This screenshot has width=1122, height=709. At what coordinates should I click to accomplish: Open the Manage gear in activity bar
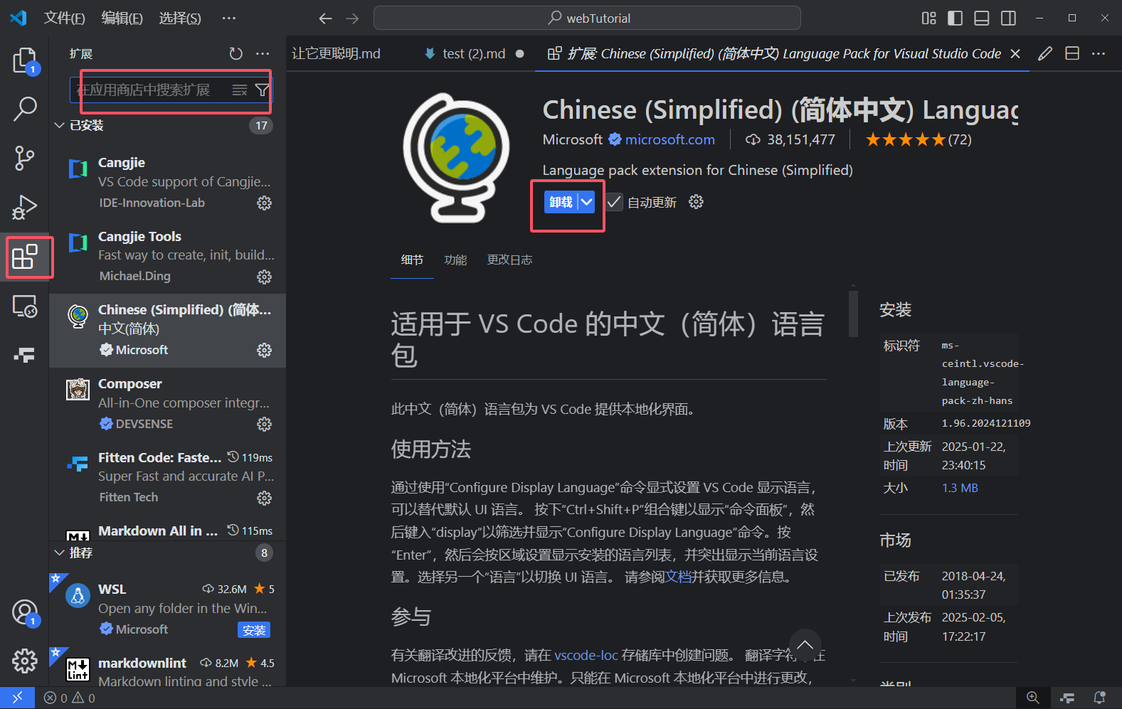pos(25,661)
